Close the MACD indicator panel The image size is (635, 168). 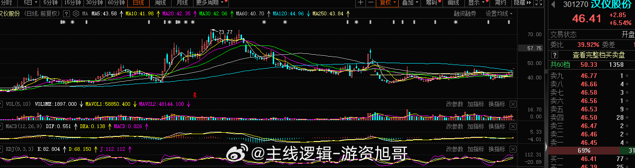click(x=513, y=126)
